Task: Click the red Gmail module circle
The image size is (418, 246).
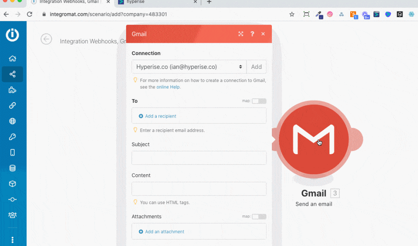Action: [x=314, y=140]
